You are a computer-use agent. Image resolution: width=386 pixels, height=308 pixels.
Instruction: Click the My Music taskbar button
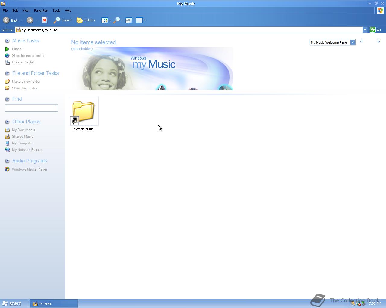click(x=54, y=304)
